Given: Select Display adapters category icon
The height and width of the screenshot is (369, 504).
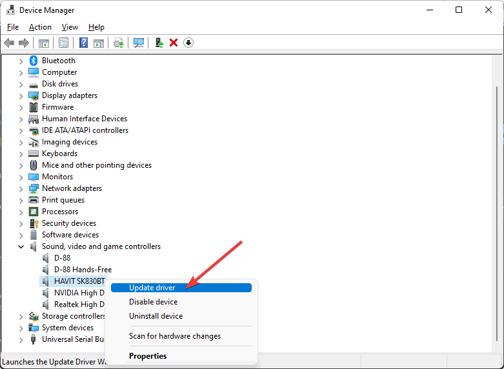Looking at the screenshot, I should coord(34,95).
